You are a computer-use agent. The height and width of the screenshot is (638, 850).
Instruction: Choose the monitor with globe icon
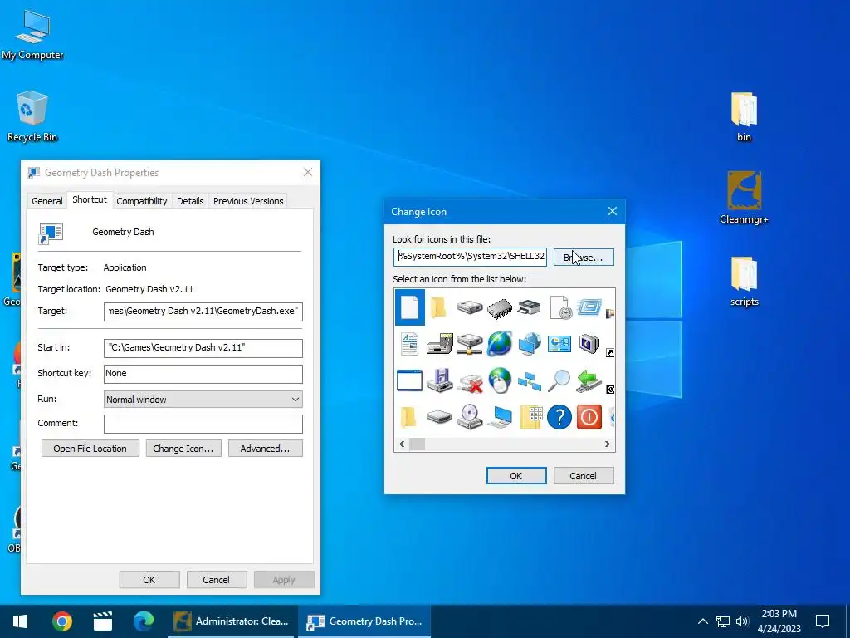(x=529, y=344)
